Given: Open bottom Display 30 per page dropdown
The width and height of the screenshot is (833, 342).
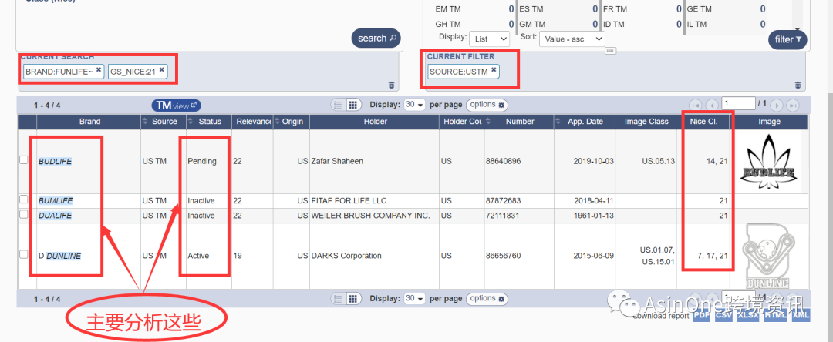Looking at the screenshot, I should [x=415, y=299].
